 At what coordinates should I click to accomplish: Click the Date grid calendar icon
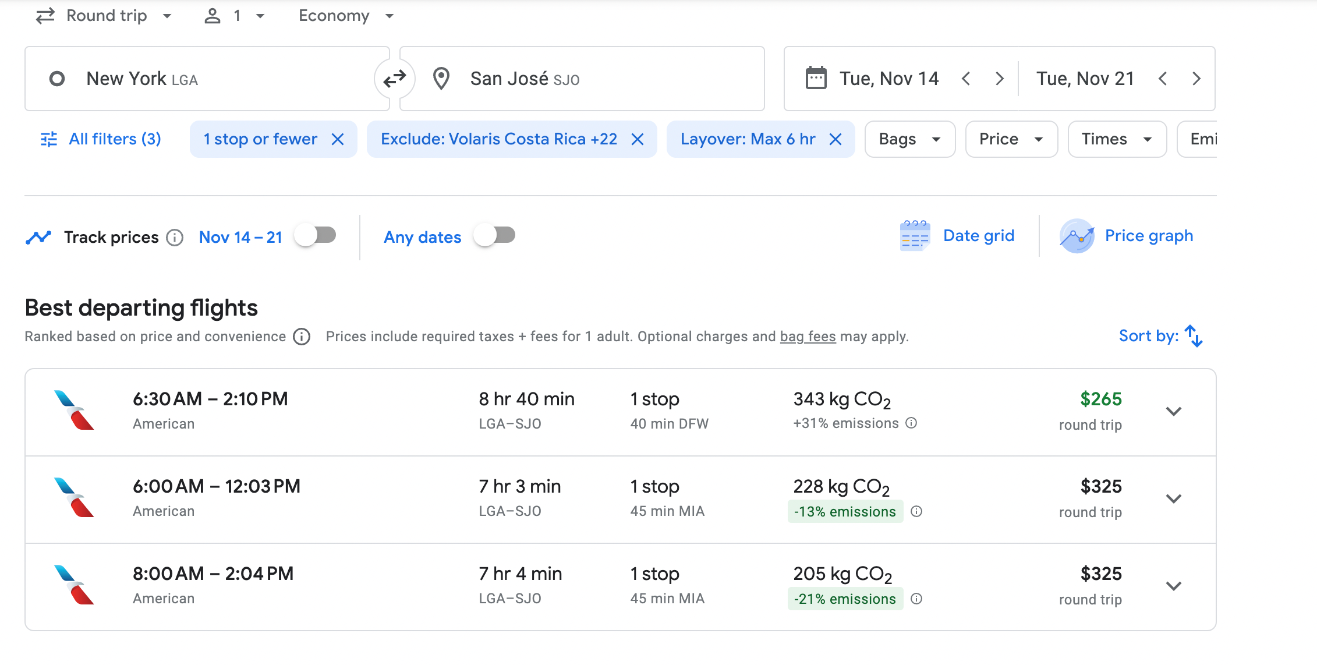(x=915, y=236)
